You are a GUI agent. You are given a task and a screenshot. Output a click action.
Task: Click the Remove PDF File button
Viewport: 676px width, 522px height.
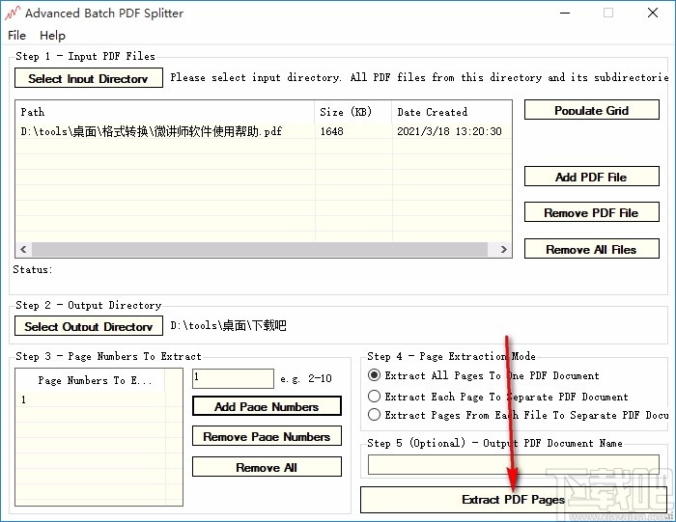(591, 212)
